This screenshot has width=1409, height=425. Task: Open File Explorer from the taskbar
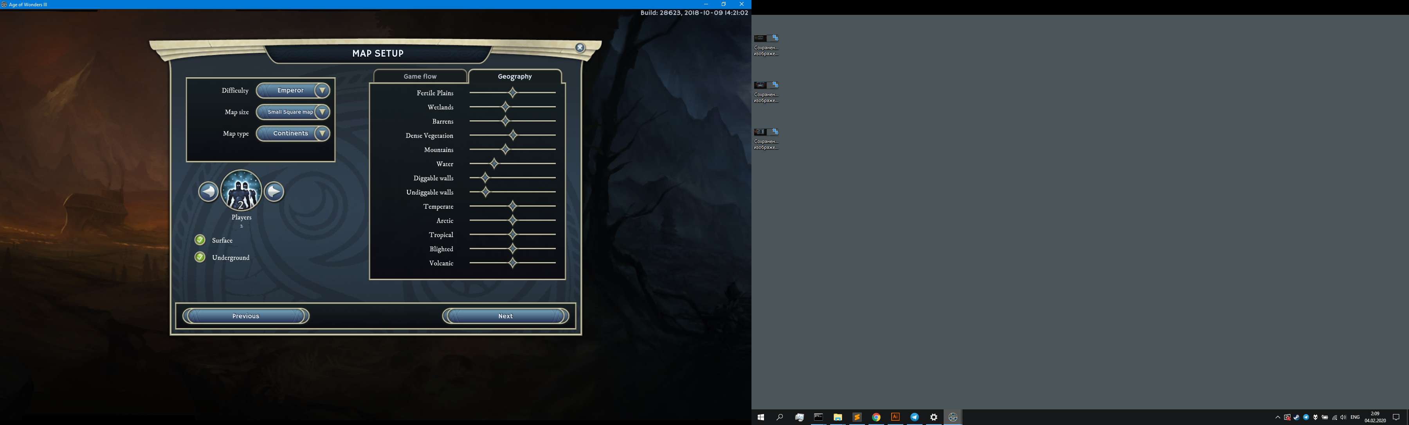tap(838, 417)
